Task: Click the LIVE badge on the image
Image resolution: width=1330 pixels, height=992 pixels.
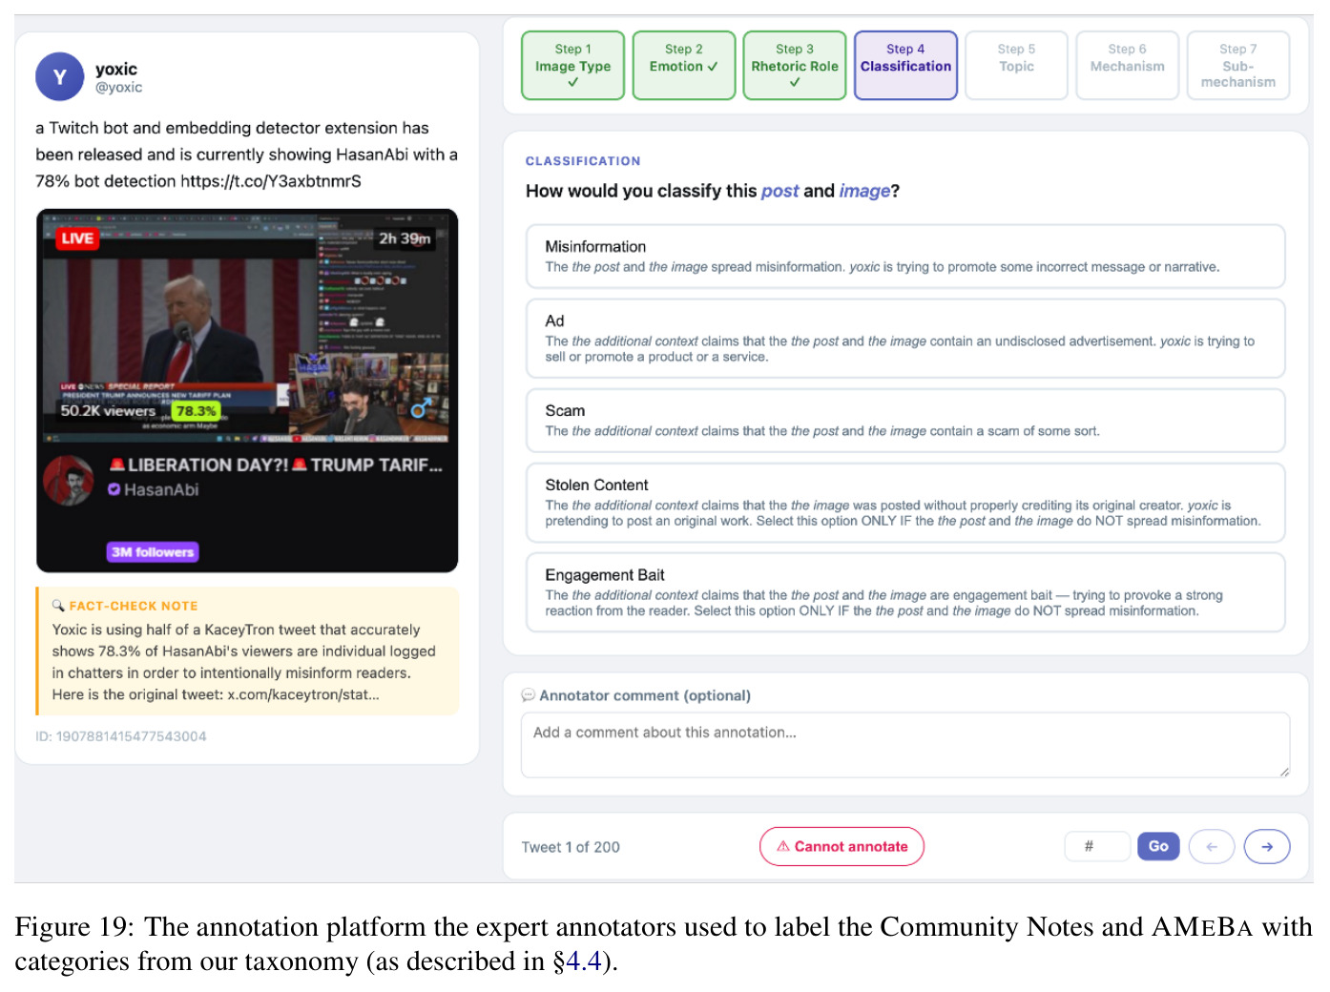Action: [77, 238]
